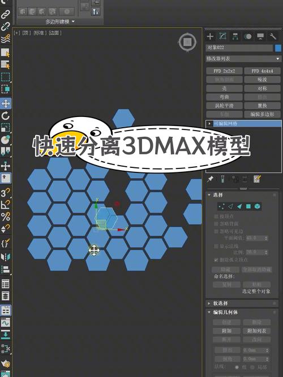Click the Mirror tool icon
This screenshot has height=377, width=283.
[5, 257]
